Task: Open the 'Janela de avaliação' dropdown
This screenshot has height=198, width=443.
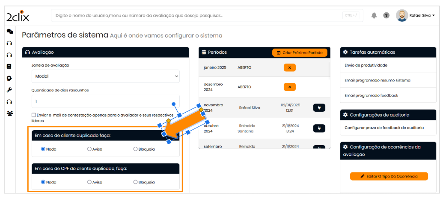Action: pos(105,76)
